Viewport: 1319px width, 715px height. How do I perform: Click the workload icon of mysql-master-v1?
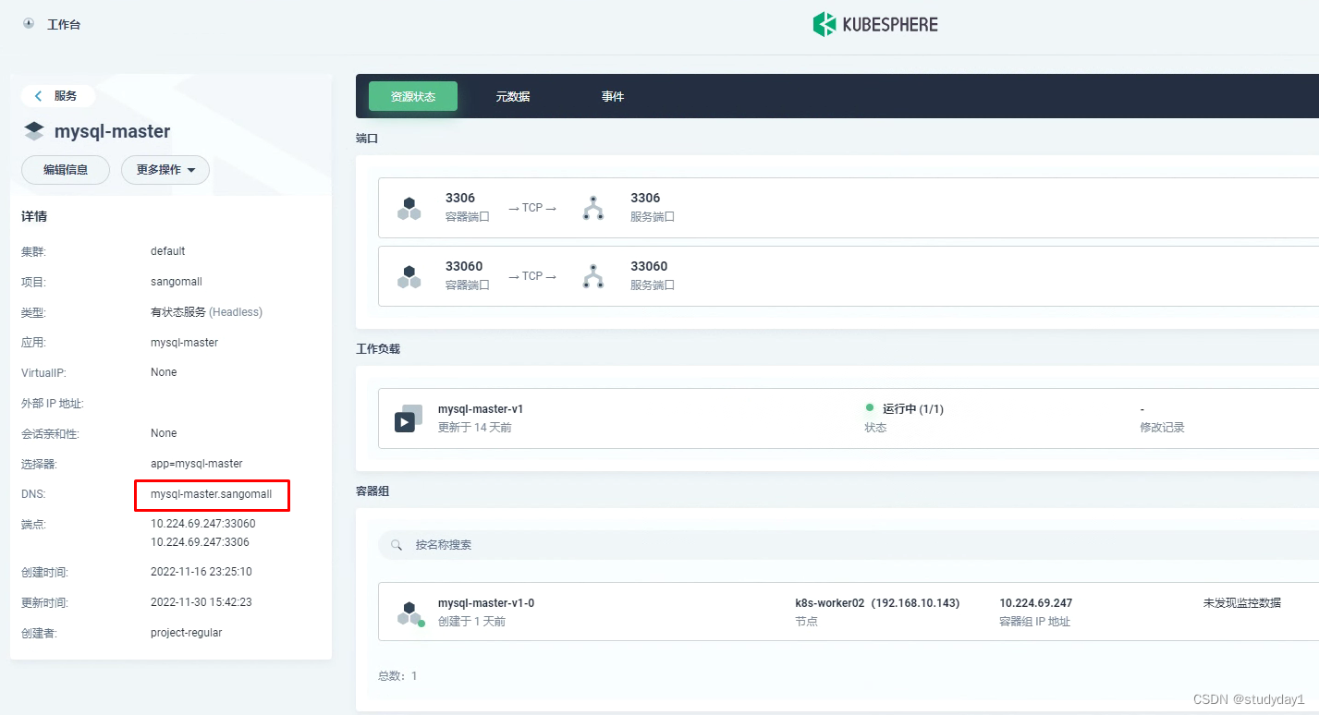[x=408, y=418]
